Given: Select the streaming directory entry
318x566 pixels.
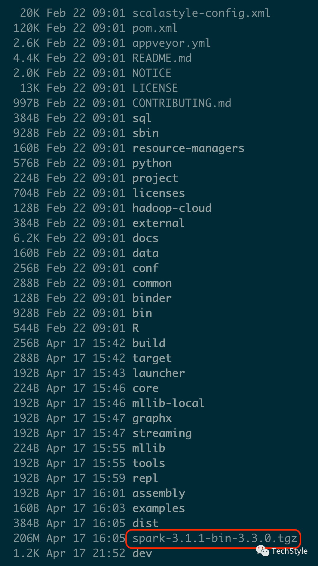Looking at the screenshot, I should tap(162, 433).
